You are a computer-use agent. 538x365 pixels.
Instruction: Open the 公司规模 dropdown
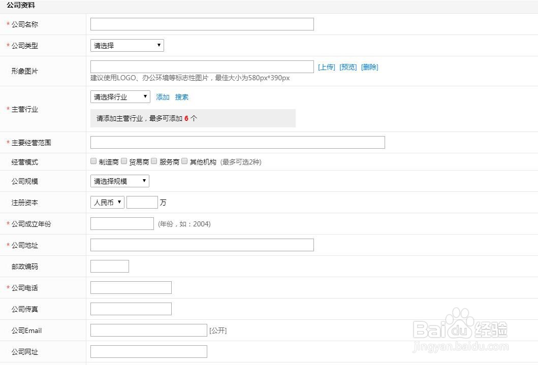(x=119, y=181)
